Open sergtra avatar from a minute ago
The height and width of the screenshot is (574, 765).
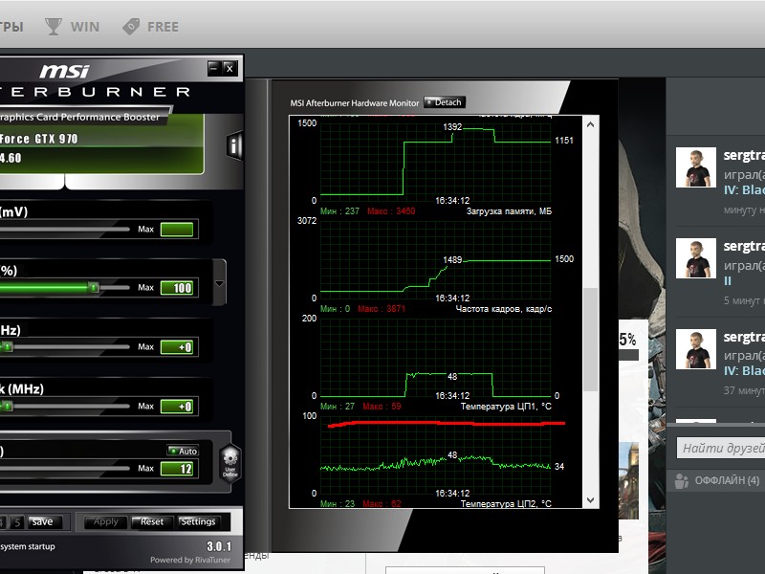coord(696,167)
